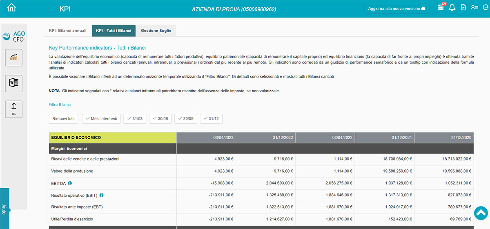Toggle the 31/03 balance filter
Image resolution: width=490 pixels, height=229 pixels.
tap(135, 119)
